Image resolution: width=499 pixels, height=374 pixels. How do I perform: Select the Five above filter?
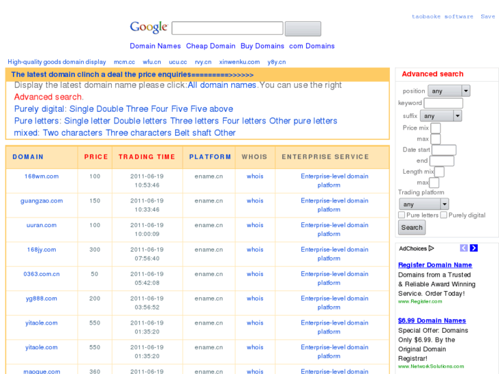pos(211,109)
